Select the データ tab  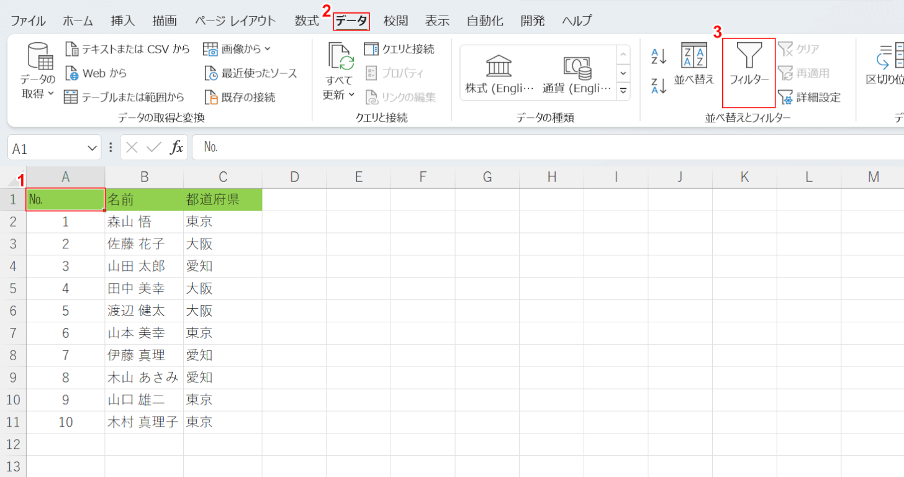(351, 21)
